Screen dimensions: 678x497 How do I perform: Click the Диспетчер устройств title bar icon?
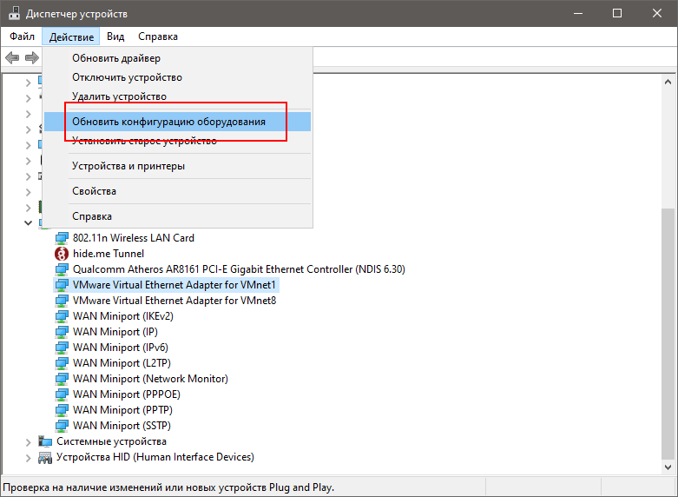[14, 13]
